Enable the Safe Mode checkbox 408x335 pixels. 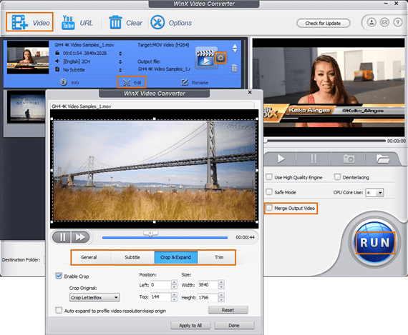pos(269,192)
